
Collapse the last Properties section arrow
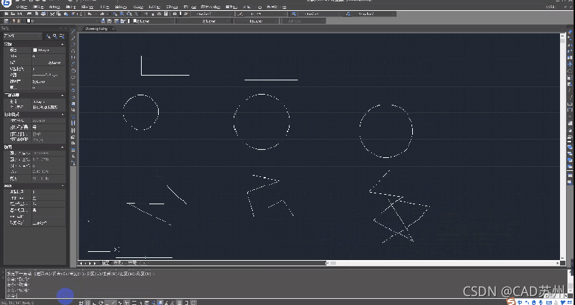(63, 186)
